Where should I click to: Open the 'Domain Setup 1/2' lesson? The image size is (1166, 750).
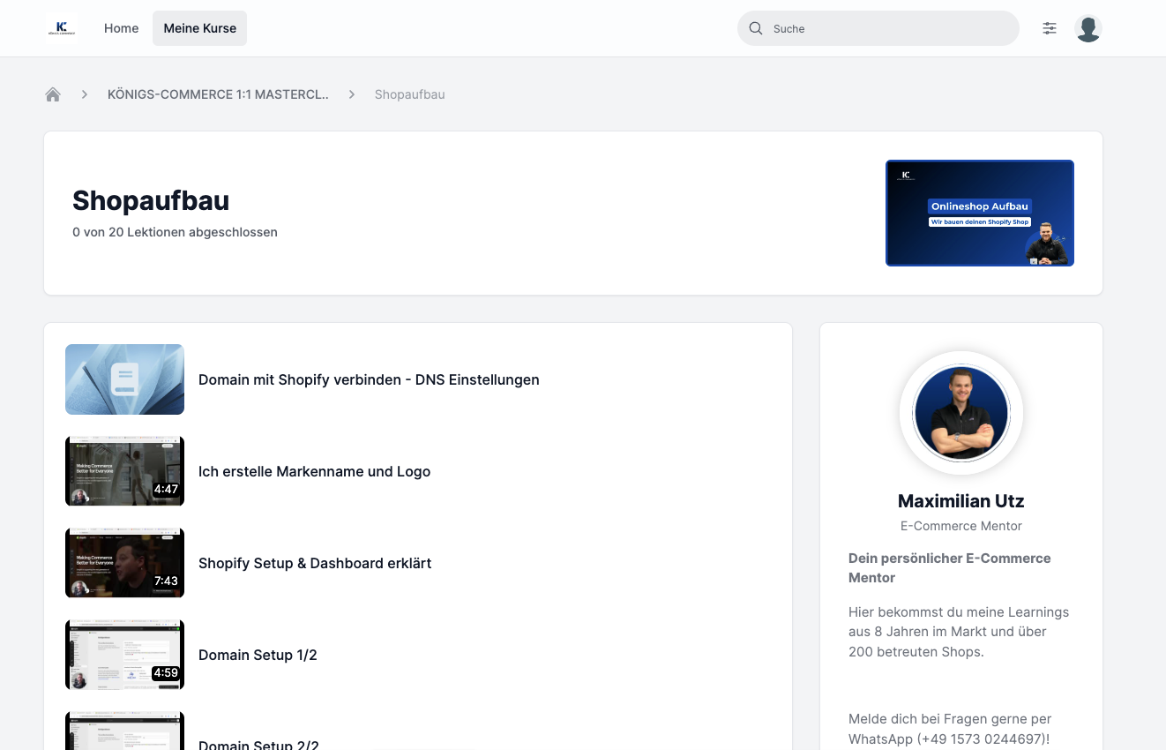258,655
